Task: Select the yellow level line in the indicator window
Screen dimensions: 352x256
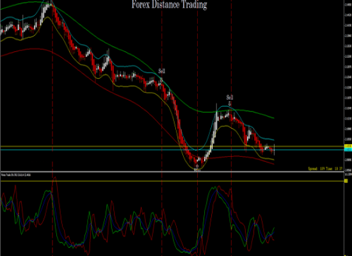Action: [x=172, y=180]
